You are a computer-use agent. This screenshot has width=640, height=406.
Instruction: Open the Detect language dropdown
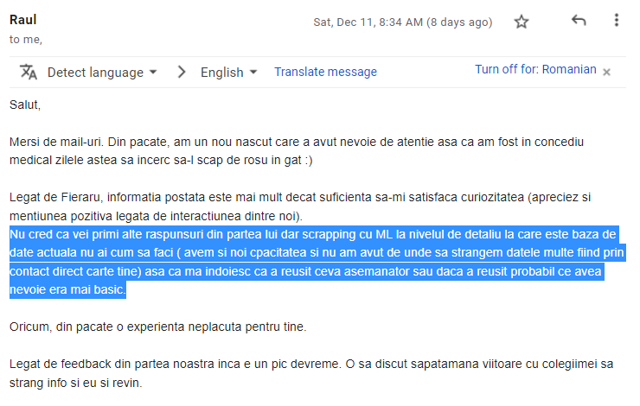tap(102, 73)
